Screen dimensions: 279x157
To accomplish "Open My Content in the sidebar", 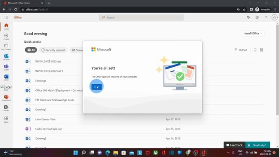I will [6, 47].
